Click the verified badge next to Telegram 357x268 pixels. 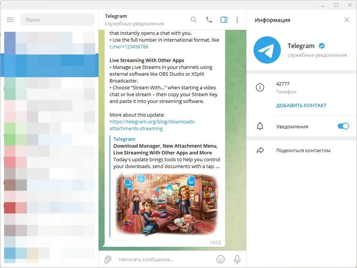[x=321, y=45]
